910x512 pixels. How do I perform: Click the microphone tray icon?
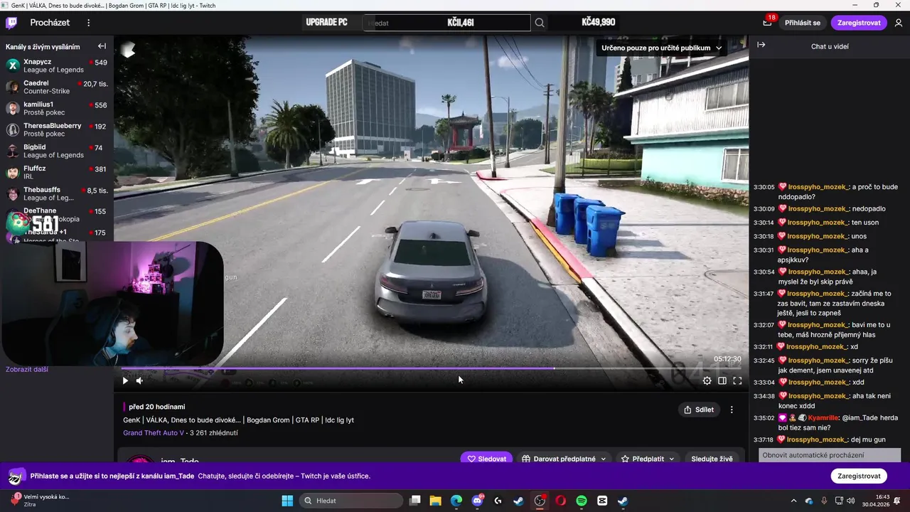[x=824, y=501]
